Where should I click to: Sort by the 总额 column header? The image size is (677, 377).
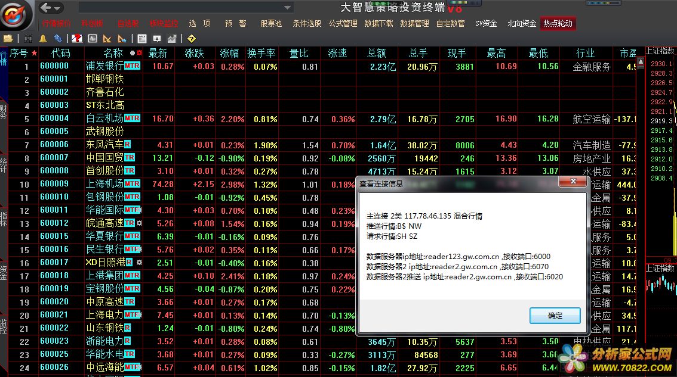click(x=377, y=53)
